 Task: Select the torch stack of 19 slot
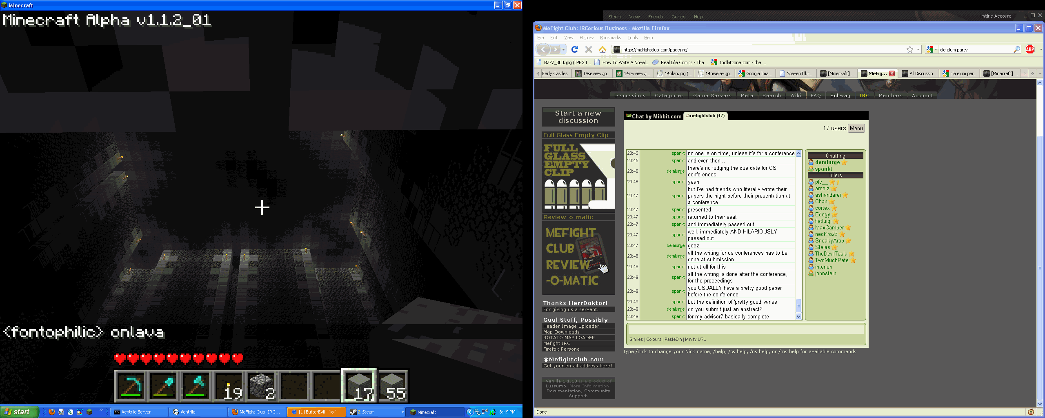pyautogui.click(x=229, y=386)
